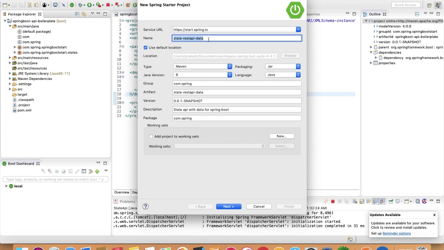Click the Boot Dashboard green plus icon
This screenshot has width=444, height=250.
point(97,171)
